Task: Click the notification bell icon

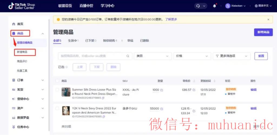Action: click(x=215, y=6)
